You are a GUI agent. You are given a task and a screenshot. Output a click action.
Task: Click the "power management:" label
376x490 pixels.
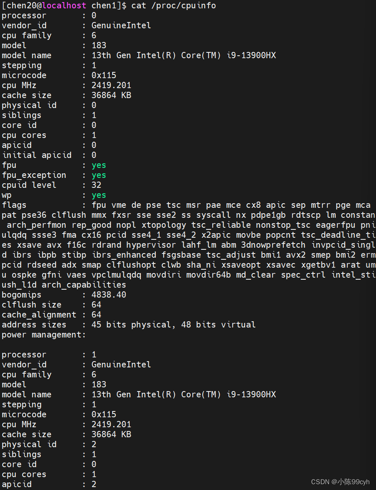click(x=44, y=335)
